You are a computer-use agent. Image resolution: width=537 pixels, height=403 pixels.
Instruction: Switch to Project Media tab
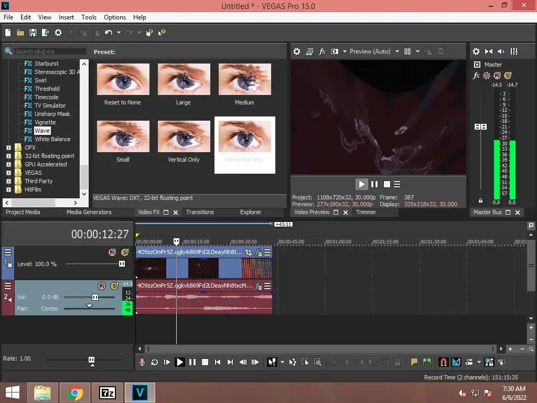[23, 212]
